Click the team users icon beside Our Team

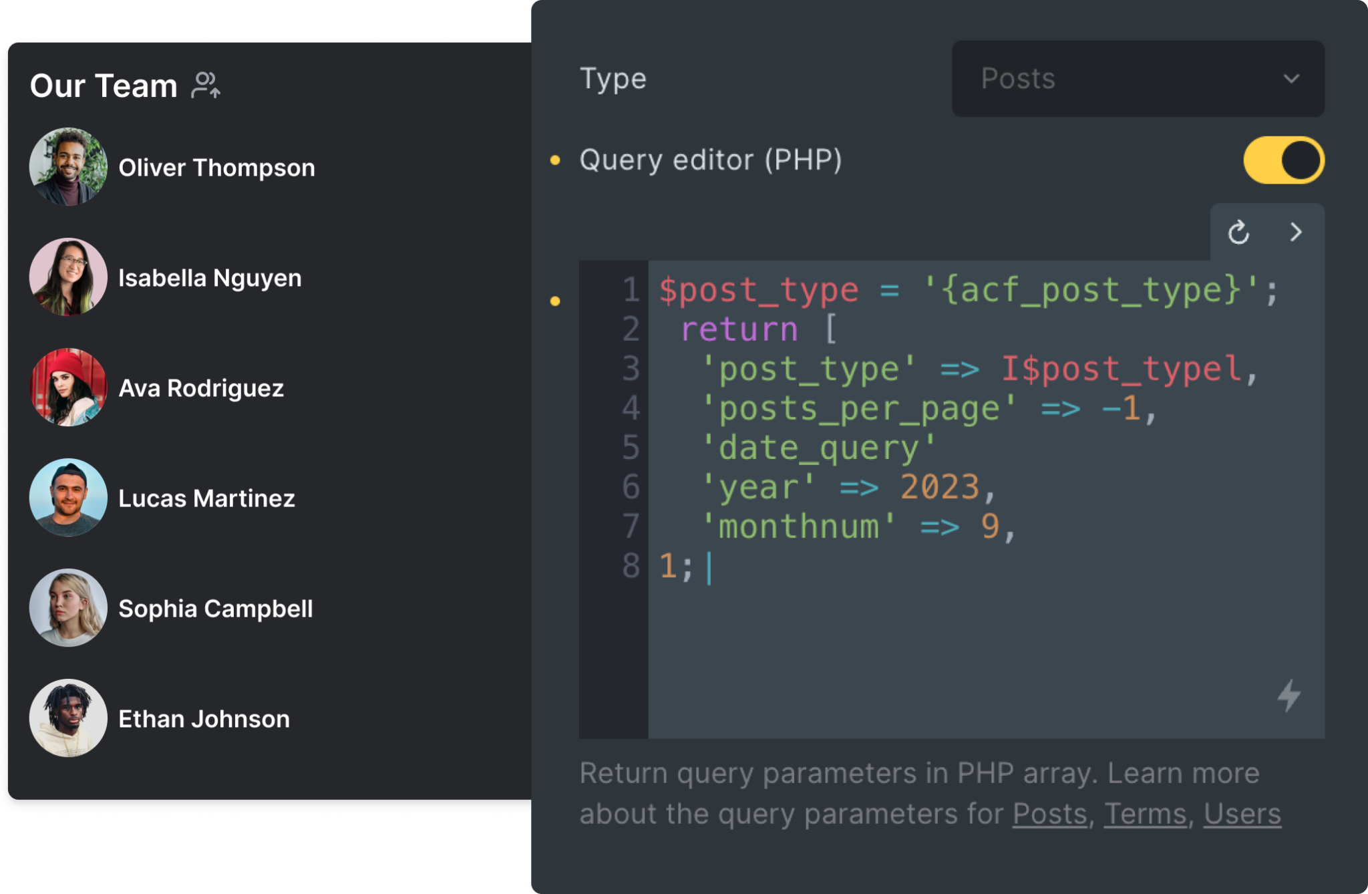pyautogui.click(x=206, y=86)
